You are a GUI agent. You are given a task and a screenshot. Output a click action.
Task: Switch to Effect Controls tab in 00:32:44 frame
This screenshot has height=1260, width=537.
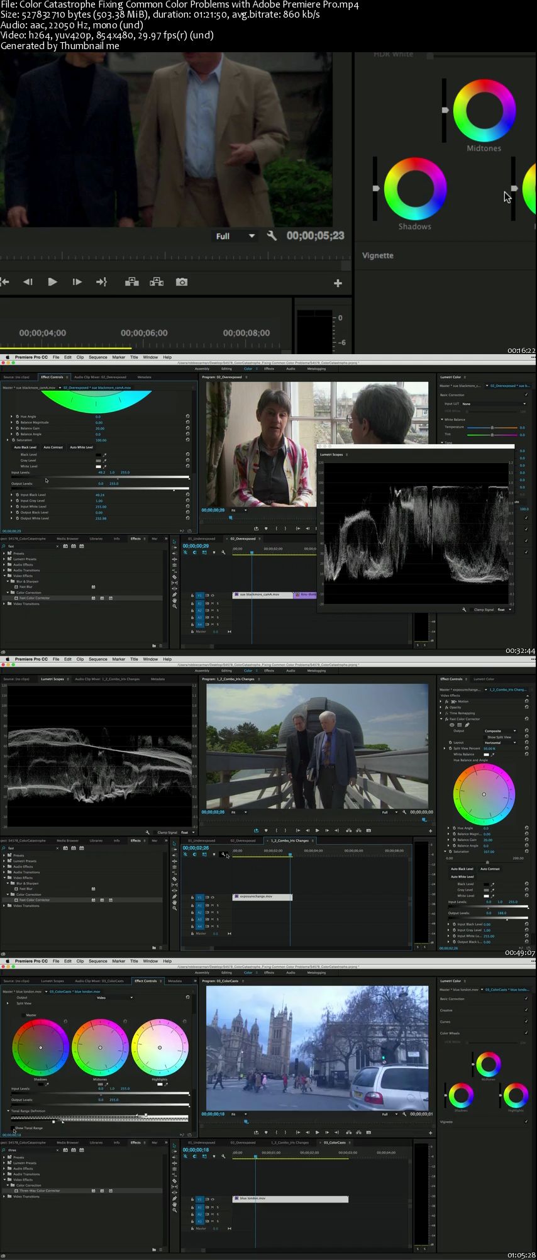(x=52, y=377)
